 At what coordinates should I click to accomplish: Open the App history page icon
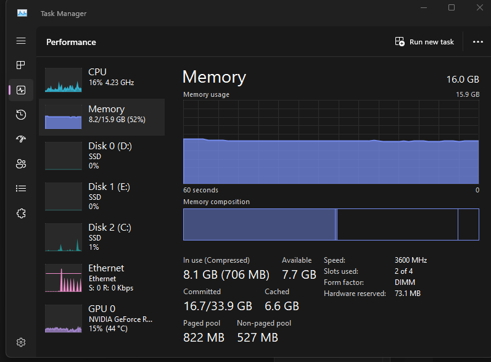pyautogui.click(x=21, y=115)
